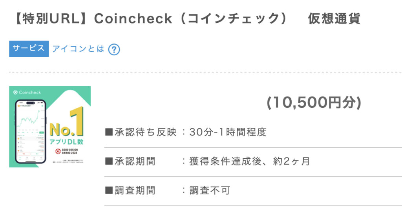Click the phone mockup in banner
Screen dimensions: 402x221
pyautogui.click(x=31, y=132)
